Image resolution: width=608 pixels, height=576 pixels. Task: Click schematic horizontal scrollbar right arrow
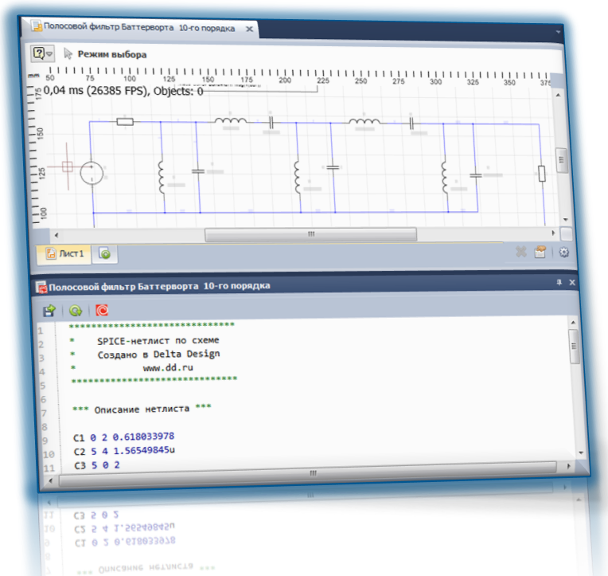[553, 233]
